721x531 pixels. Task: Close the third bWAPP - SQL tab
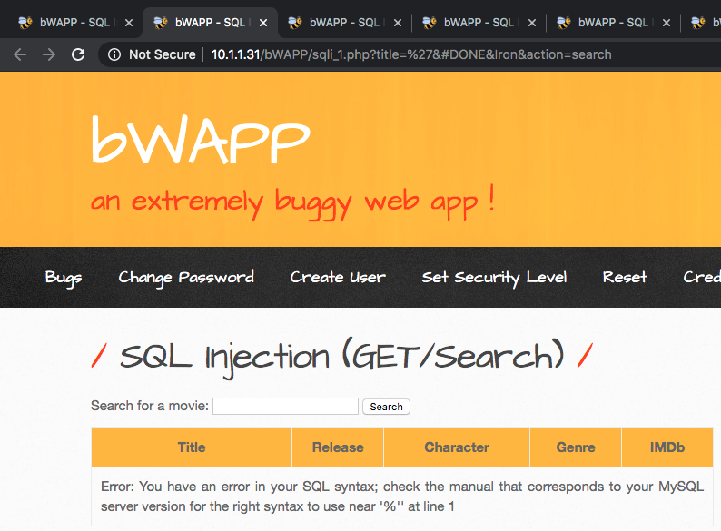[398, 23]
